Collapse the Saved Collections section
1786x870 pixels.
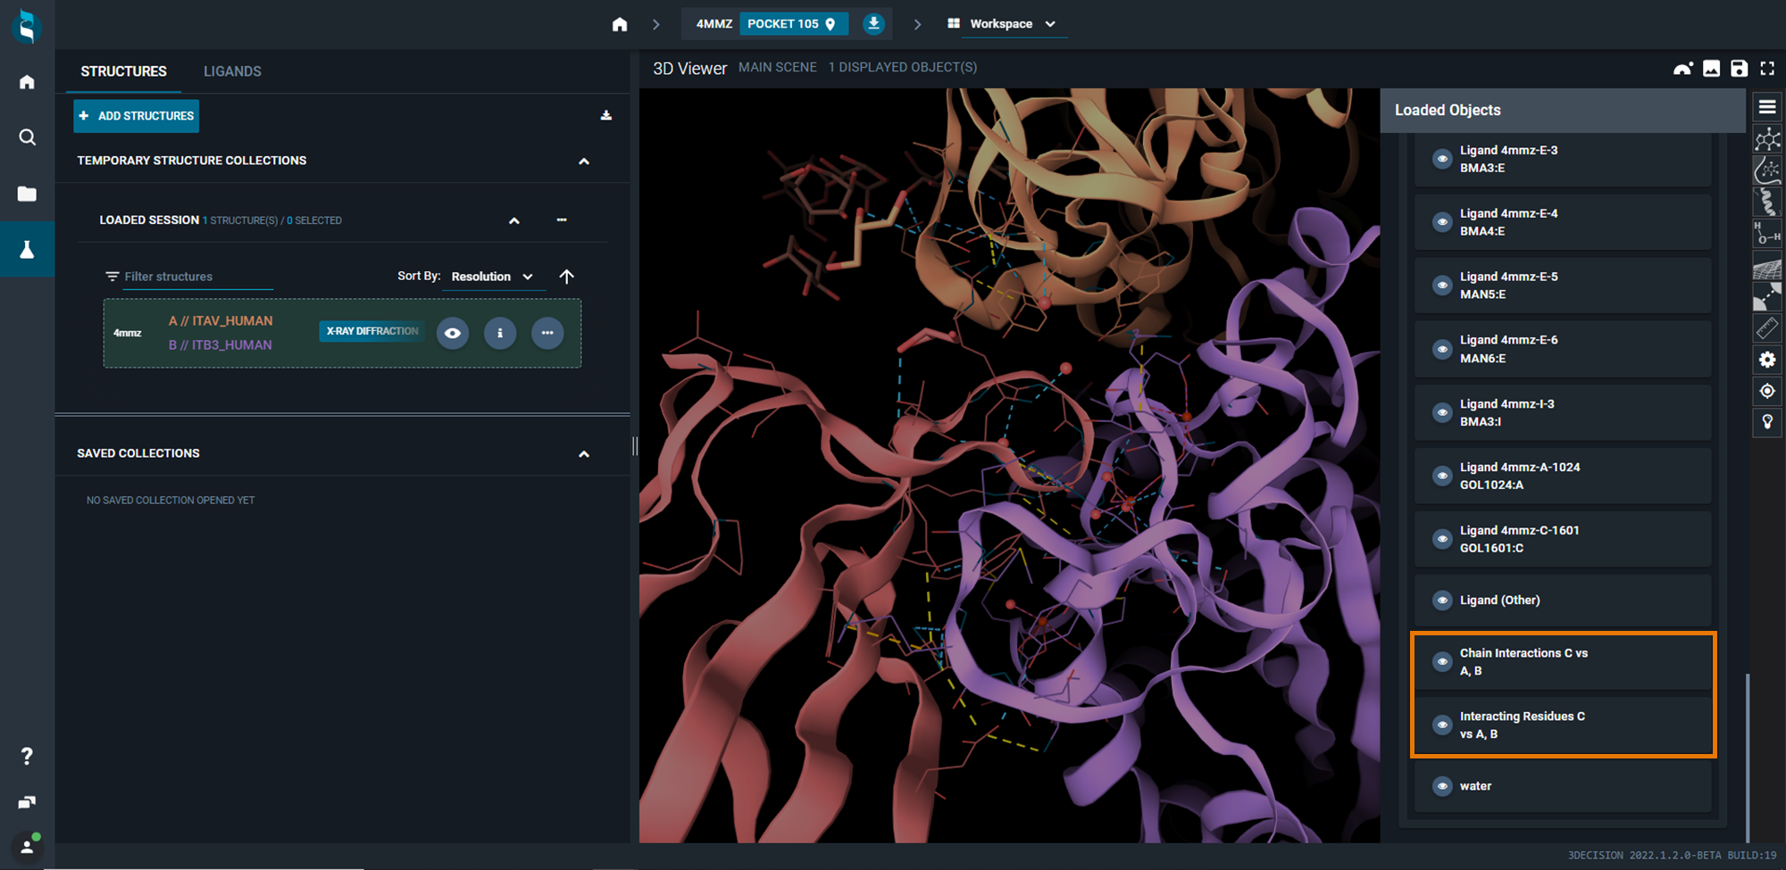tap(584, 454)
